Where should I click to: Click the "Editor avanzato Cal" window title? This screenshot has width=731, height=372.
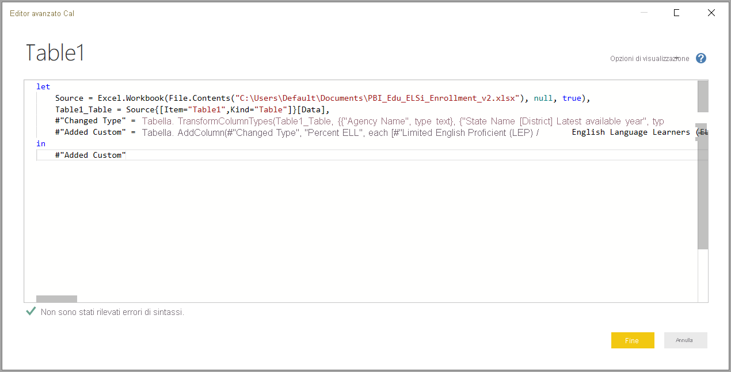[x=42, y=13]
